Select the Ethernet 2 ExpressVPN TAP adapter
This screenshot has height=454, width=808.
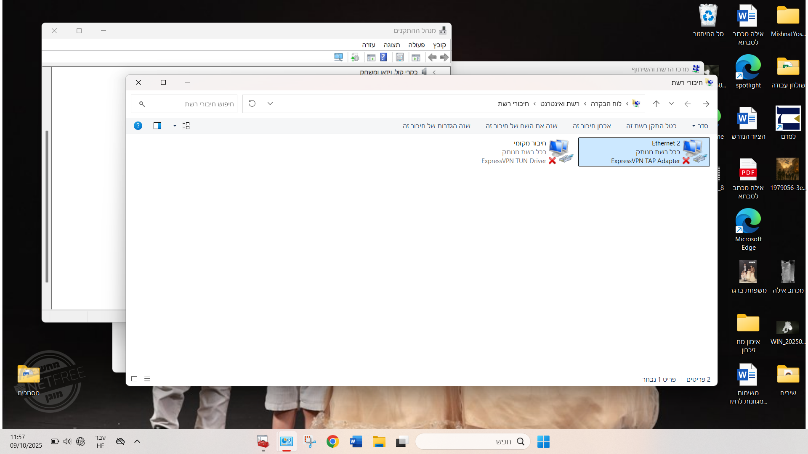[644, 152]
